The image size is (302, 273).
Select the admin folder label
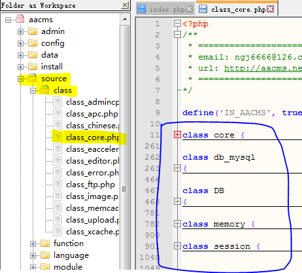[53, 31]
